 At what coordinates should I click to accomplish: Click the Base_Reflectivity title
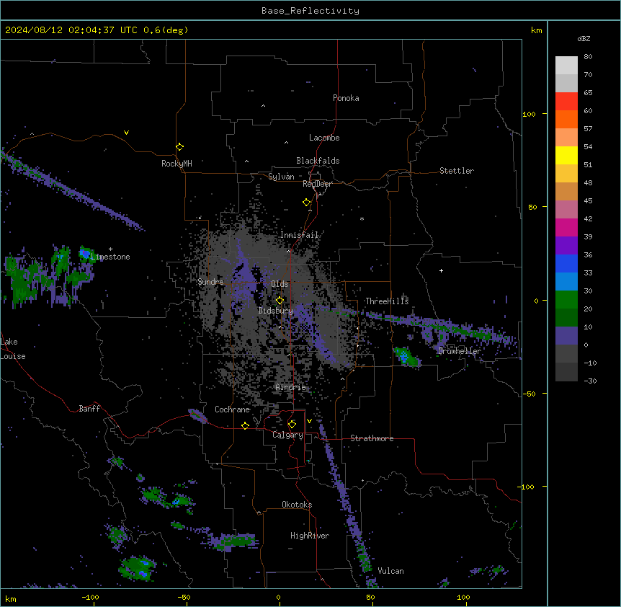coord(310,11)
